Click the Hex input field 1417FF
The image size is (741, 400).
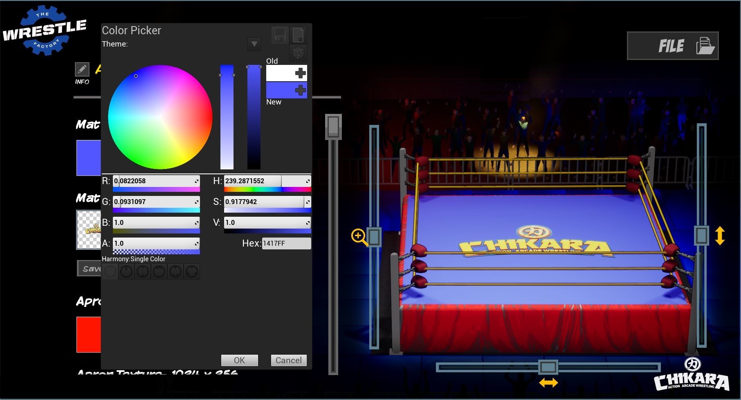pyautogui.click(x=286, y=243)
